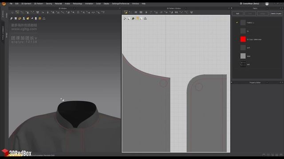This screenshot has width=284, height=159.
Task: Click the greyed third button in Fabric panel
Action: pos(263,14)
